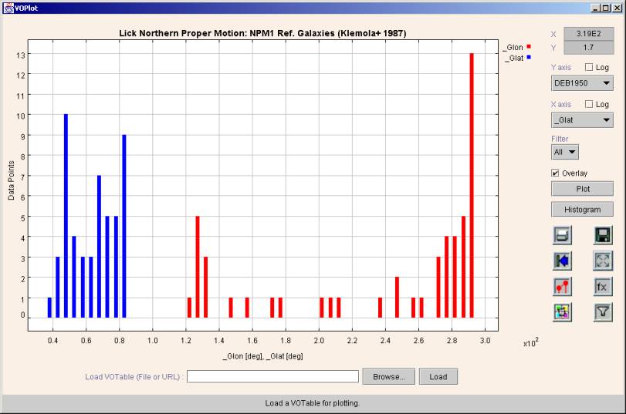Click the tallest red bar reaching 13
Image resolution: width=626 pixels, height=414 pixels.
(x=472, y=186)
